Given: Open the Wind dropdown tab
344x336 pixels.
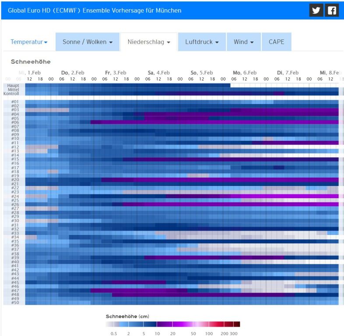Looking at the screenshot, I should pos(244,42).
